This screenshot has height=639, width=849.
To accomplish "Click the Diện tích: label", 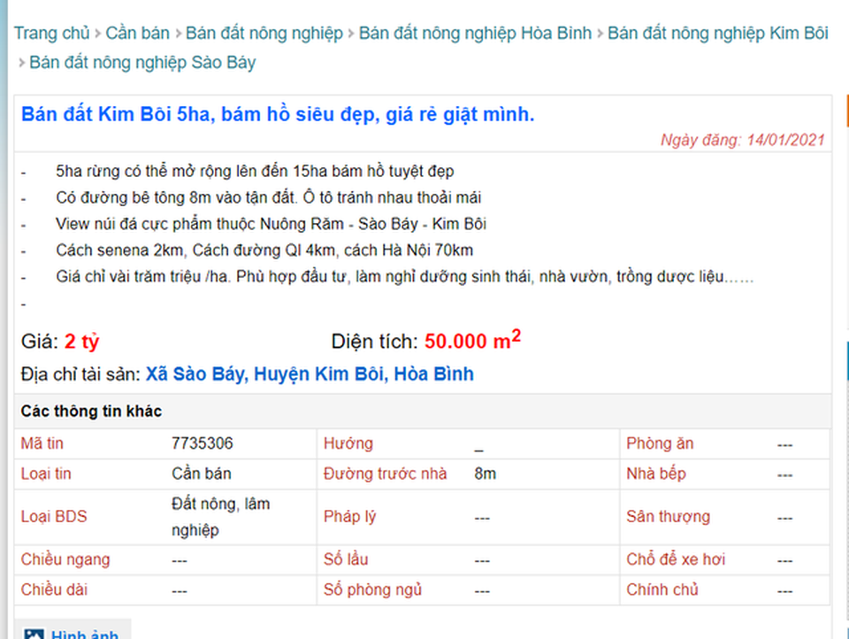I will (375, 342).
